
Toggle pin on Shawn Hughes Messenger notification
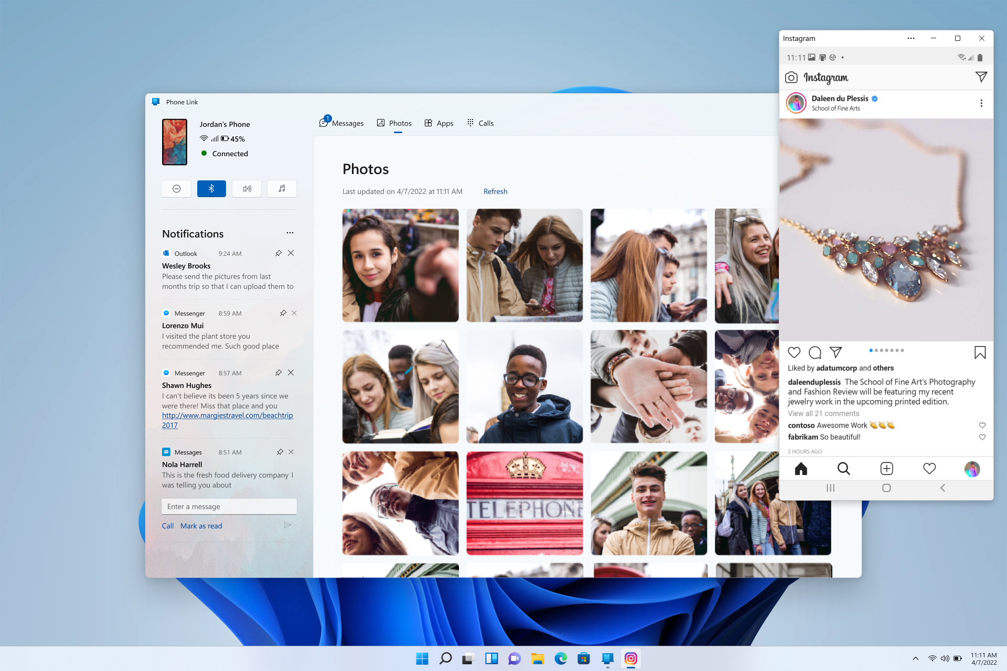coord(278,372)
